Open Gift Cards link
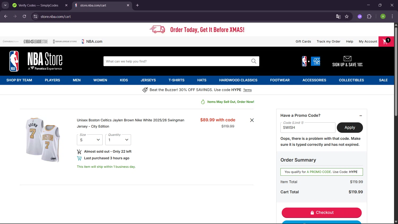Viewport: 398px width, 224px height. pyautogui.click(x=303, y=41)
